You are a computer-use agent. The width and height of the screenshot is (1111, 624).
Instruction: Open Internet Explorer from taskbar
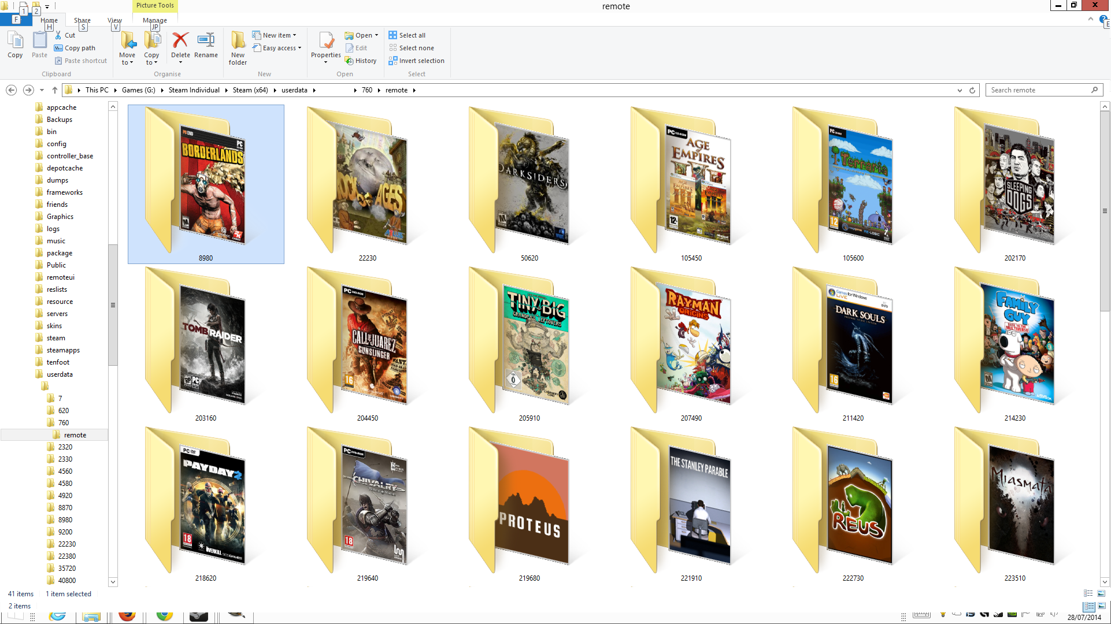[57, 616]
